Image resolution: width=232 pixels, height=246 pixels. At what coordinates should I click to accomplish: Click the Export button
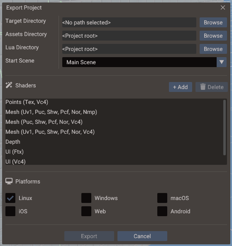pyautogui.click(x=89, y=236)
